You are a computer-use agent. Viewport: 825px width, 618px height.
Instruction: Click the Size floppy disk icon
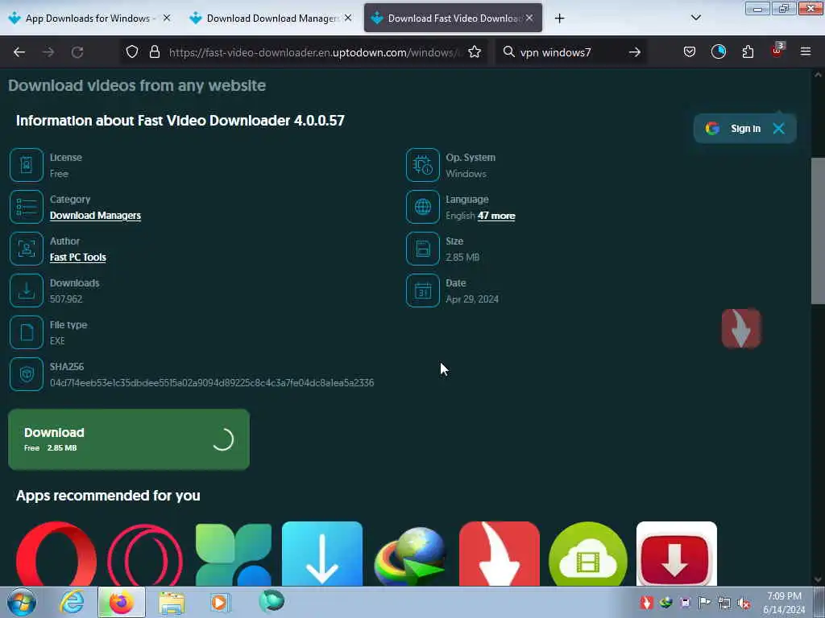tap(422, 249)
